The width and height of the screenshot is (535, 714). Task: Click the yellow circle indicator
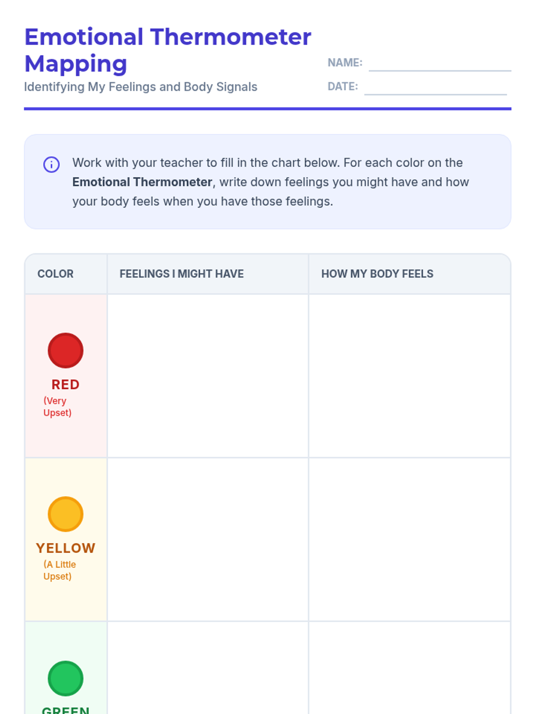tap(66, 514)
